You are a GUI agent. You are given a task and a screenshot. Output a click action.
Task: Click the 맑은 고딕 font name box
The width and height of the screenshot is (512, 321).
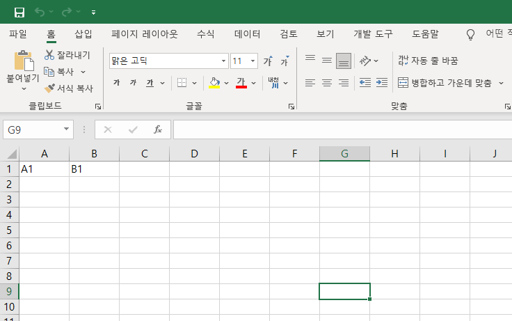(164, 61)
